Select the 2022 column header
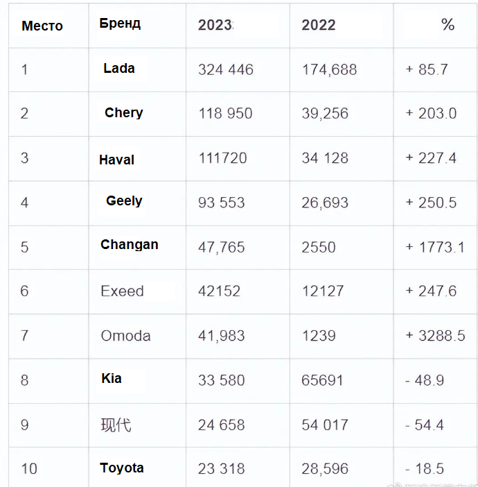This screenshot has width=478, height=487. click(319, 26)
